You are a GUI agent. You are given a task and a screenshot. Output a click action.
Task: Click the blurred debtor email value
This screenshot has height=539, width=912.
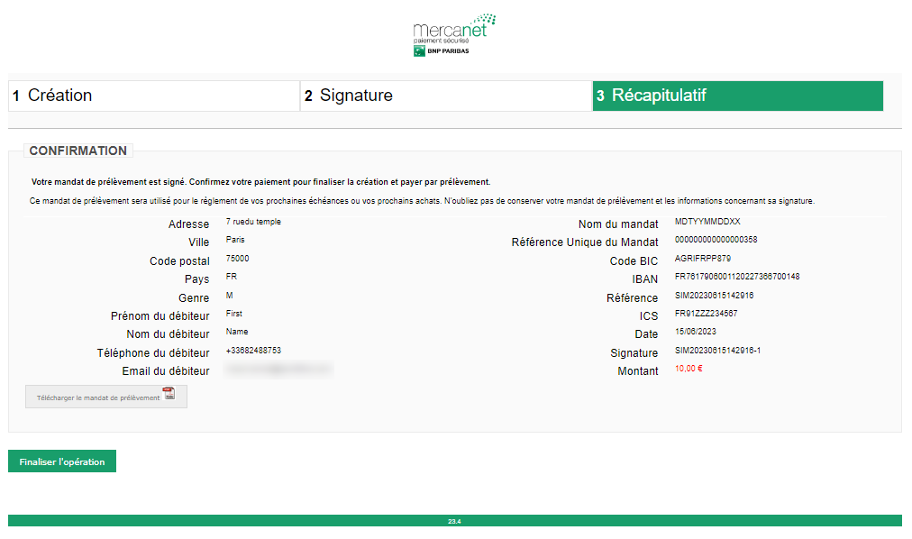tap(278, 369)
